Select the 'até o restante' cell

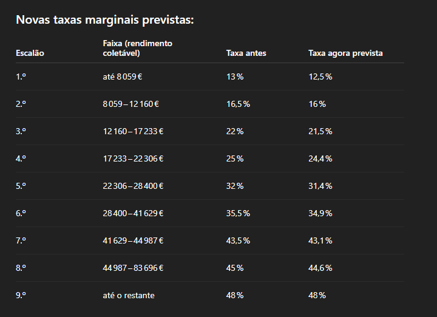coord(129,295)
